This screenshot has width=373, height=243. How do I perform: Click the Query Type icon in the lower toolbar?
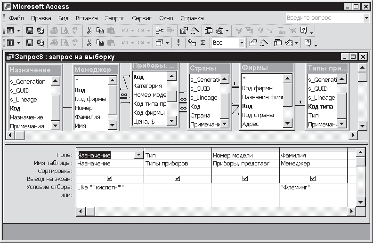tap(159, 43)
